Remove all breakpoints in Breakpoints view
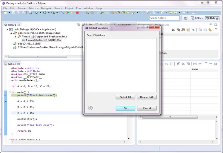 (178, 30)
